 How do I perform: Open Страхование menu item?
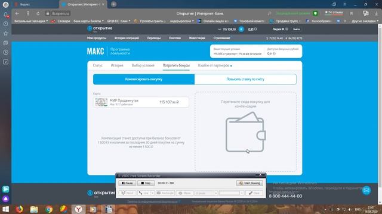[x=221, y=38]
